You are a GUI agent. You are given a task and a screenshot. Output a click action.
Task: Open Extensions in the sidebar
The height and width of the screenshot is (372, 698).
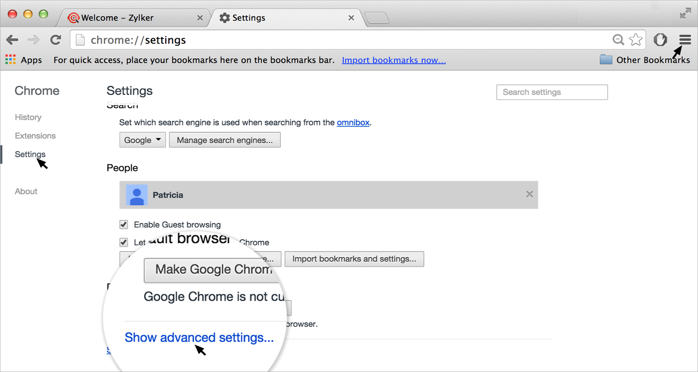(x=35, y=136)
